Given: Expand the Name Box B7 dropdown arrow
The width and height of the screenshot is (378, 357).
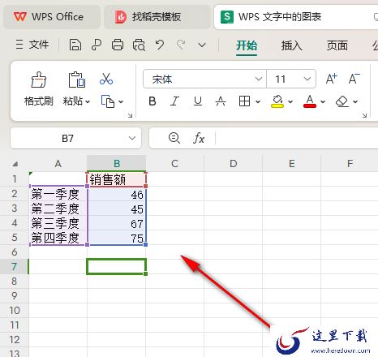Looking at the screenshot, I should point(132,138).
